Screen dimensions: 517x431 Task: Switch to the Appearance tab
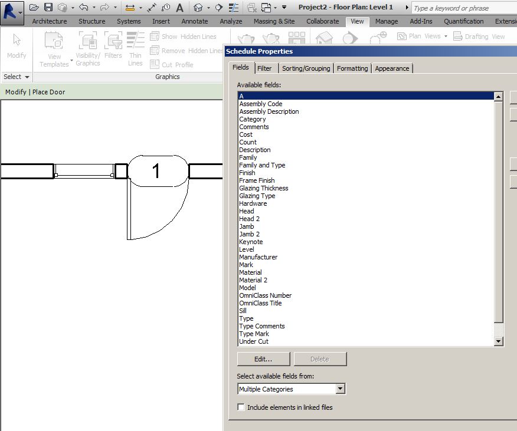pyautogui.click(x=392, y=68)
